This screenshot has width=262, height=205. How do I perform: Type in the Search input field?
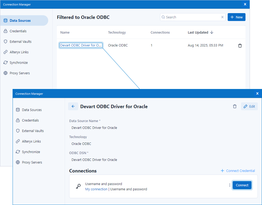tap(193, 17)
